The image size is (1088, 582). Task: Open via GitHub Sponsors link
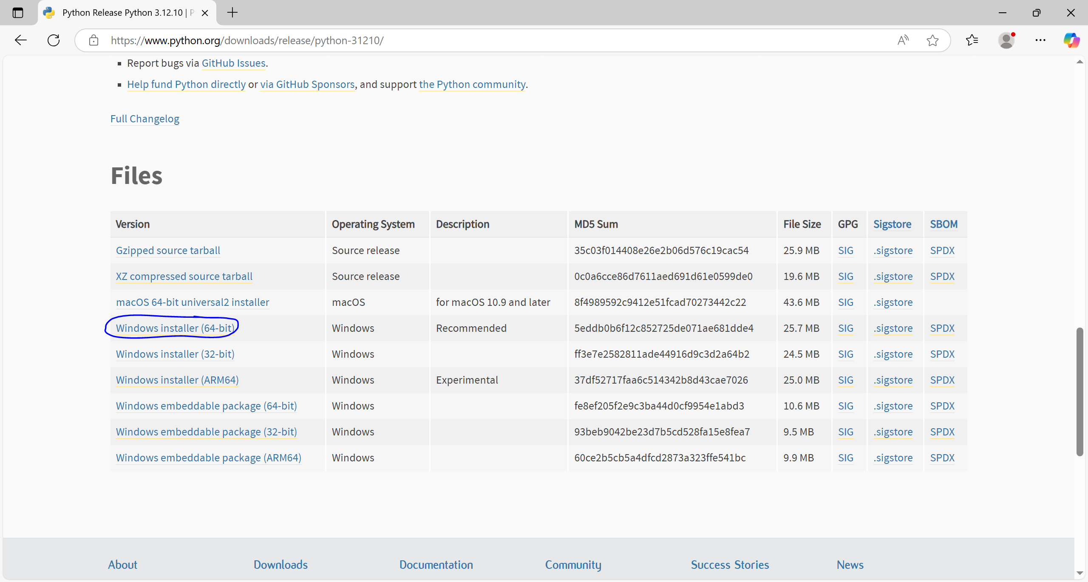[307, 85]
